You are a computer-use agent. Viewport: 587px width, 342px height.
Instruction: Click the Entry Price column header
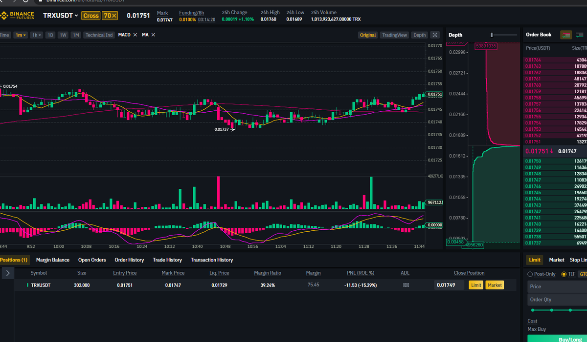click(x=125, y=273)
